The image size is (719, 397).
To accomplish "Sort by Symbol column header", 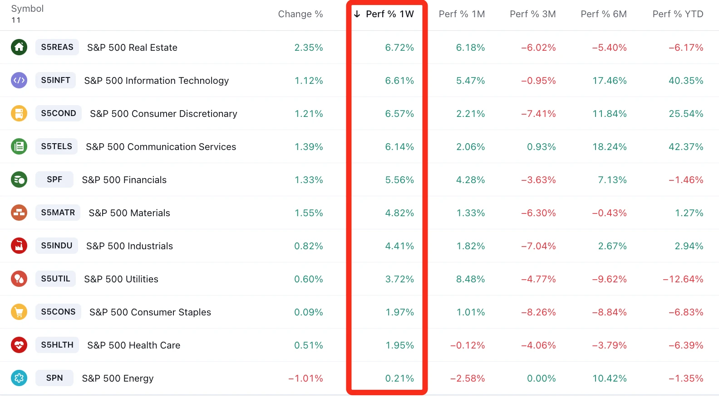I will (x=27, y=9).
